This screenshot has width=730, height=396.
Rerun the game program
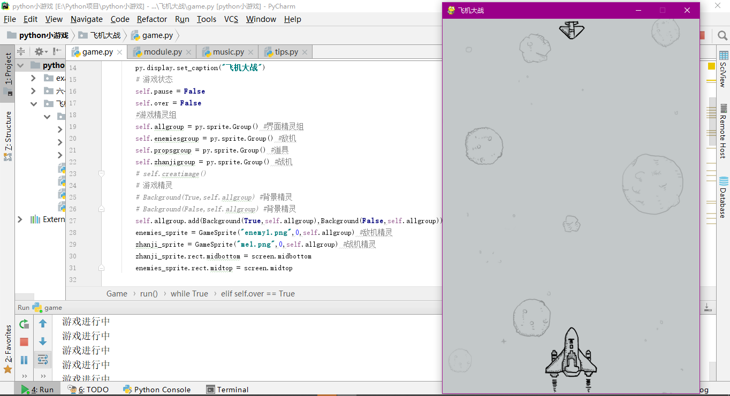click(x=24, y=324)
